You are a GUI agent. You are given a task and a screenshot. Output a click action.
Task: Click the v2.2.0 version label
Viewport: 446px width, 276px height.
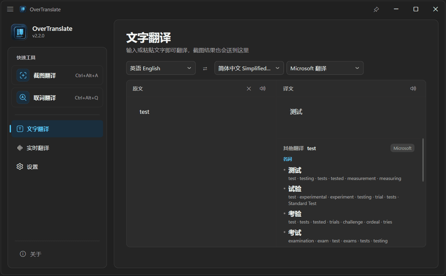[x=38, y=36]
